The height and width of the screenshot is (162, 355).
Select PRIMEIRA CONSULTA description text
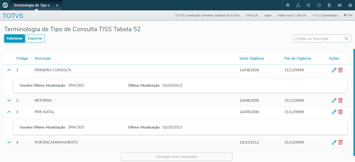click(x=53, y=70)
